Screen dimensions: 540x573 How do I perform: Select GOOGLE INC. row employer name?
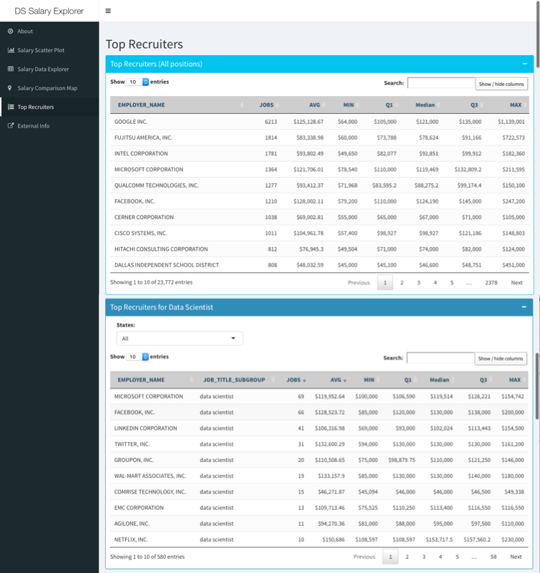pyautogui.click(x=131, y=122)
